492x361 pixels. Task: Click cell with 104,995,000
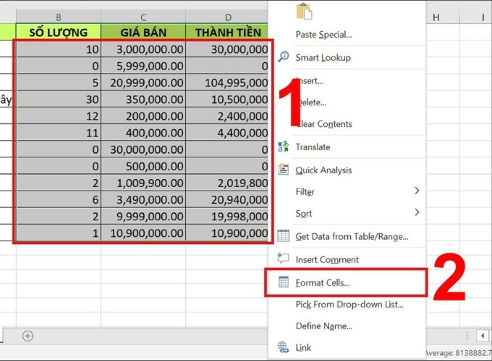[227, 82]
